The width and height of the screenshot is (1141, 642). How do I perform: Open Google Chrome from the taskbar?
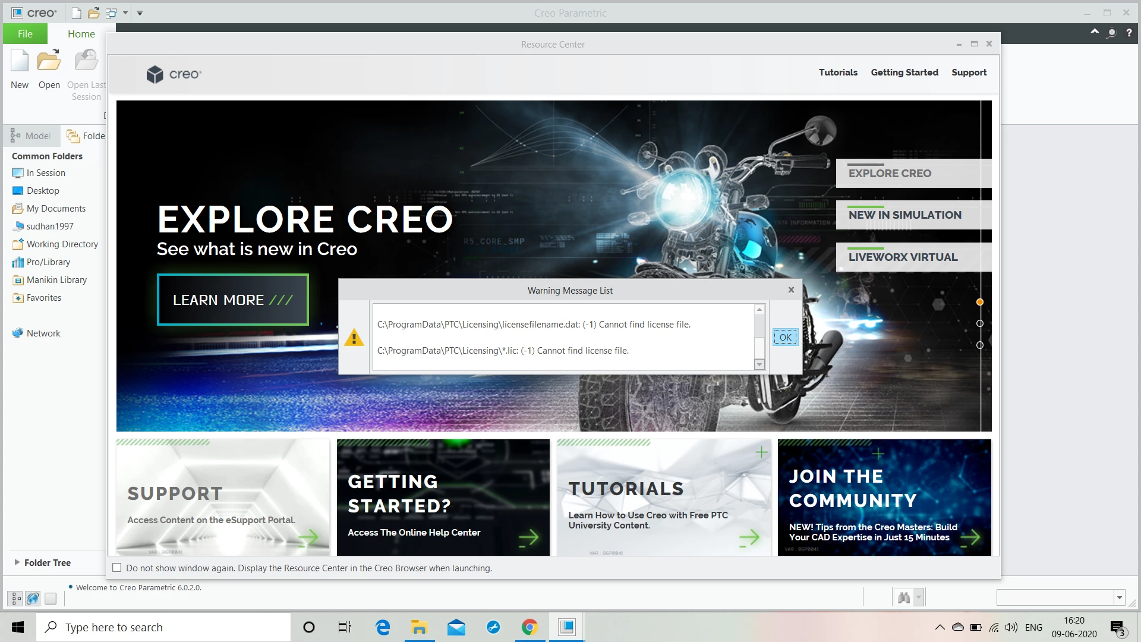click(x=529, y=627)
